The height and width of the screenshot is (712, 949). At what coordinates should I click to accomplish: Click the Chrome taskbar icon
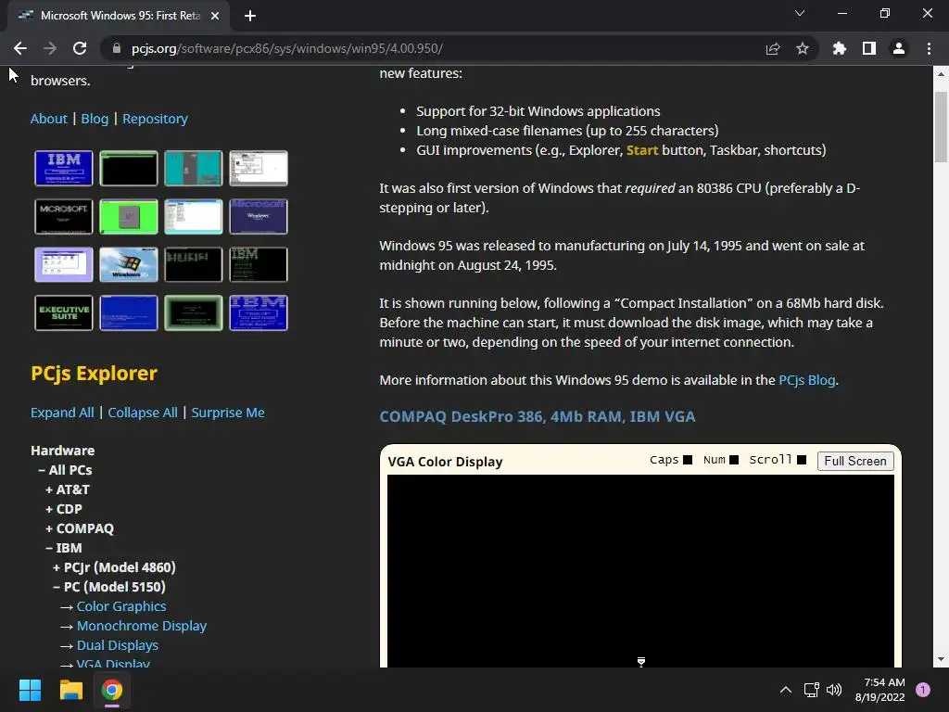(112, 690)
